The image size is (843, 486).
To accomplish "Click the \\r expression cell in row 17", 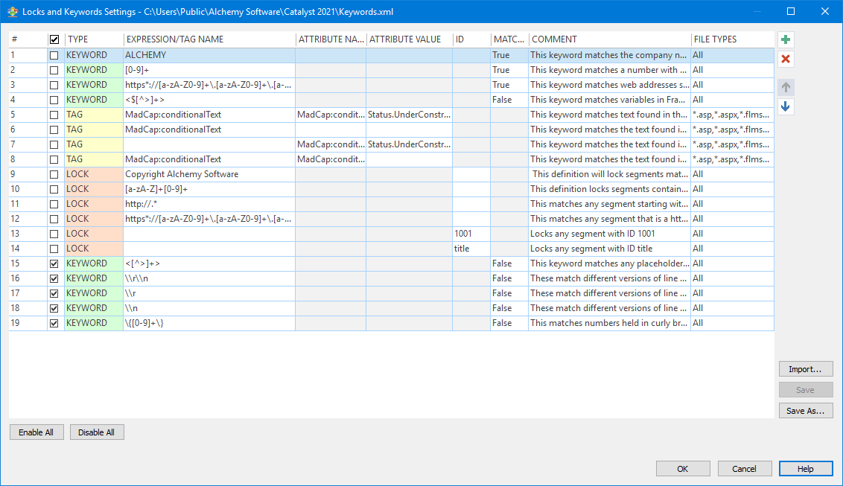I will click(209, 293).
